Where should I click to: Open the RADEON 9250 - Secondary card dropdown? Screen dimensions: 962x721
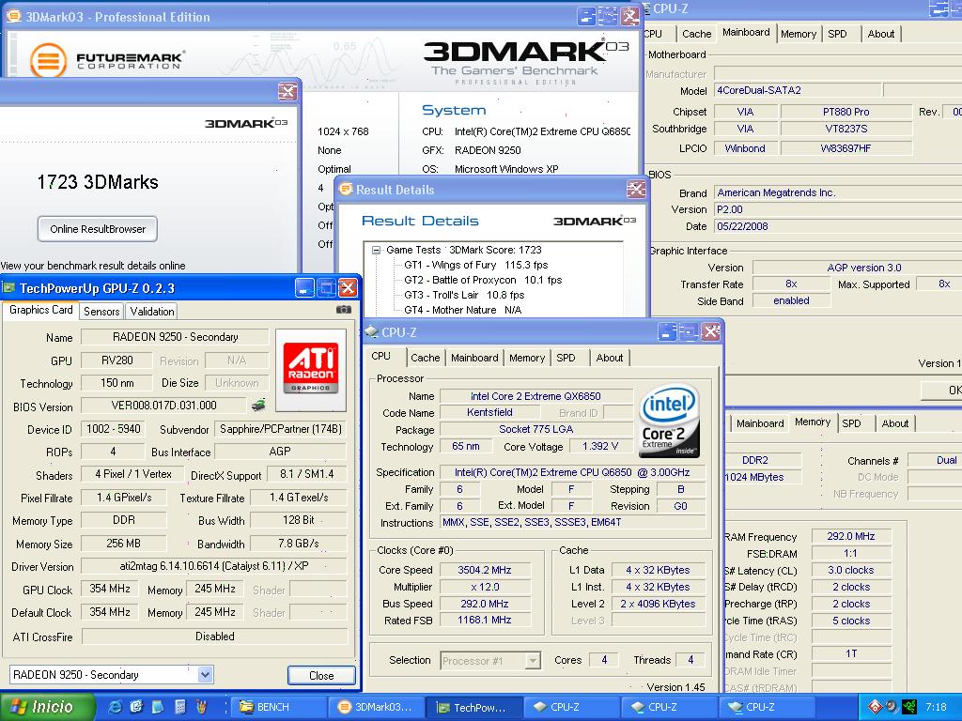[x=205, y=674]
